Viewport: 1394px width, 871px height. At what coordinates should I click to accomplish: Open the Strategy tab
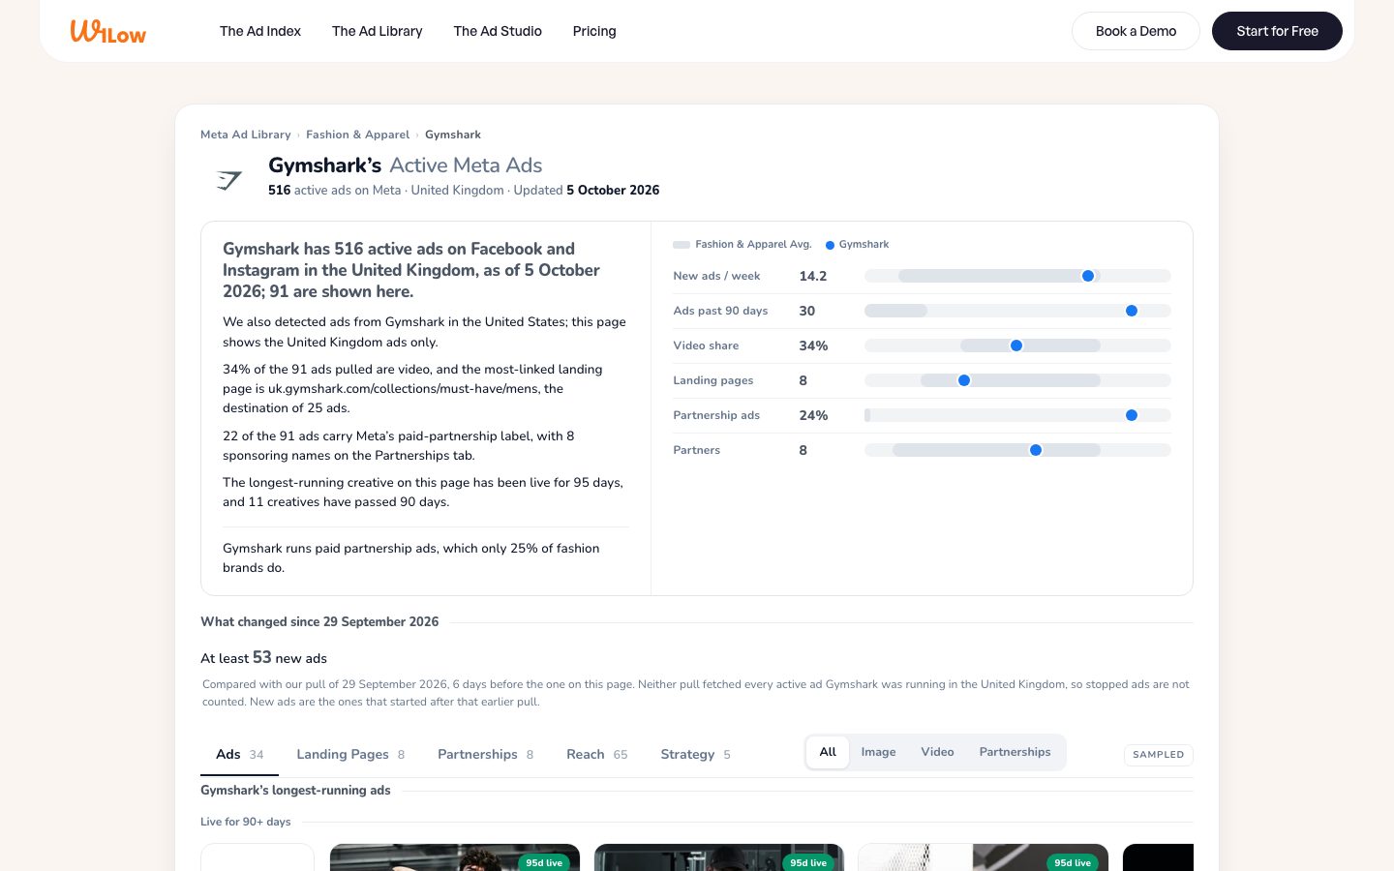point(695,755)
